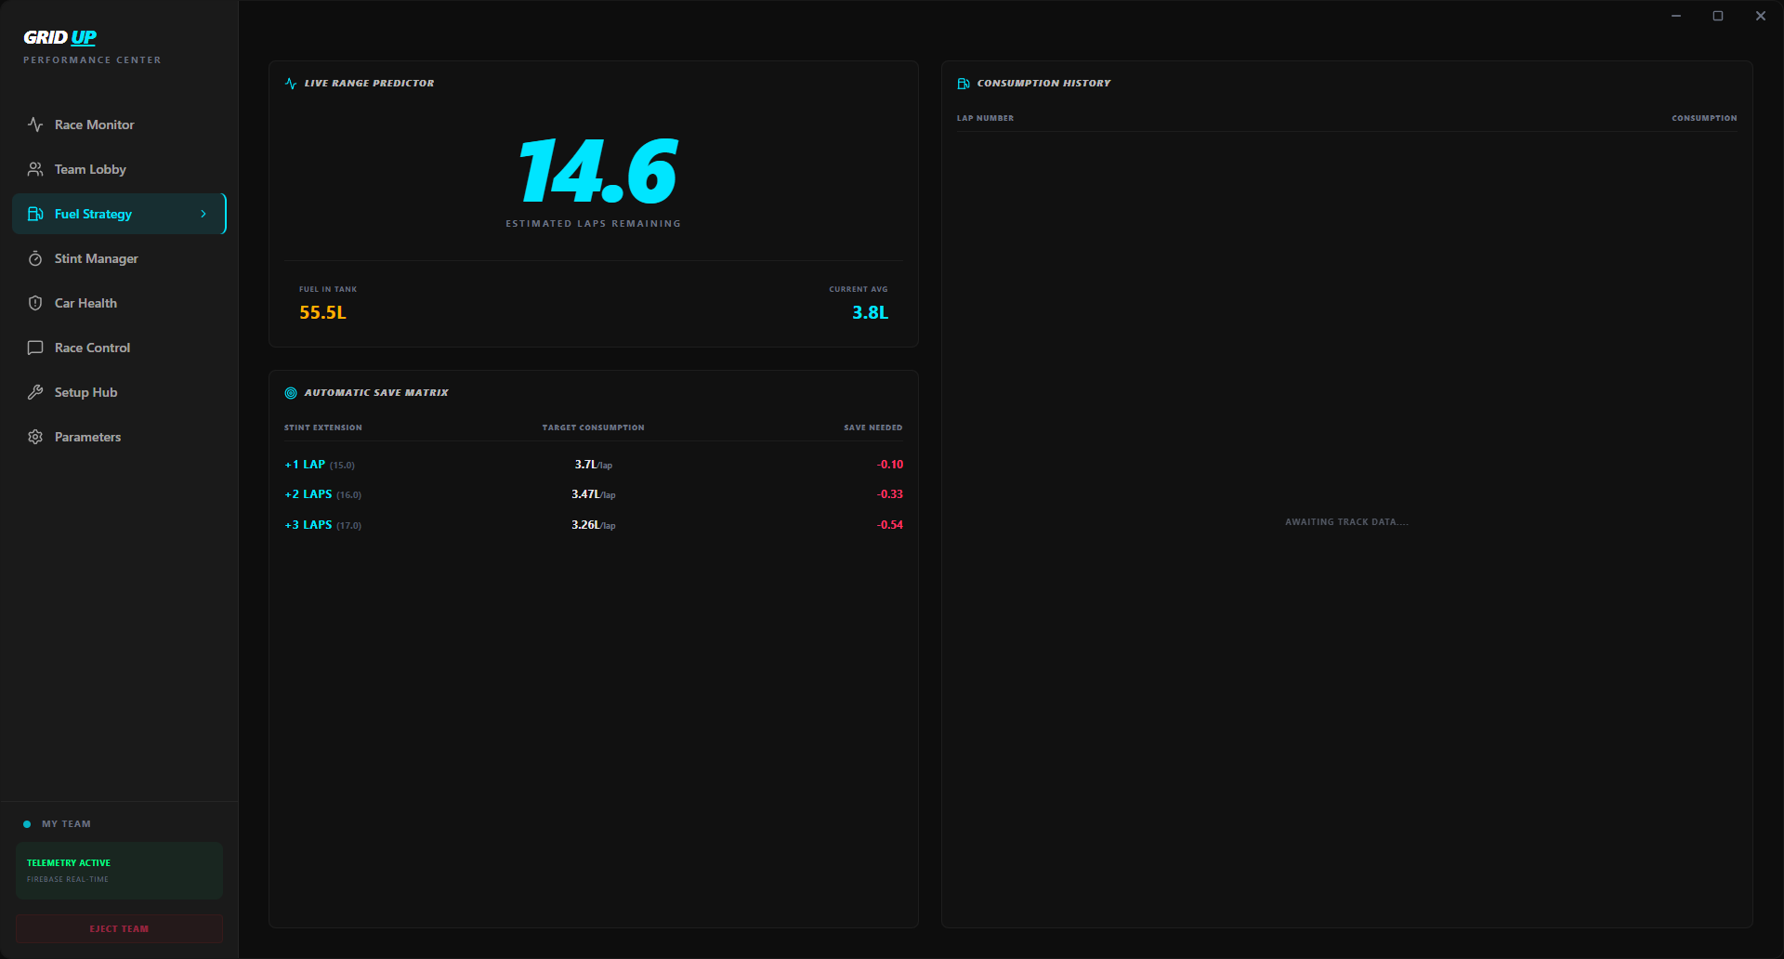Click the Setup Hub wrench icon

[35, 392]
